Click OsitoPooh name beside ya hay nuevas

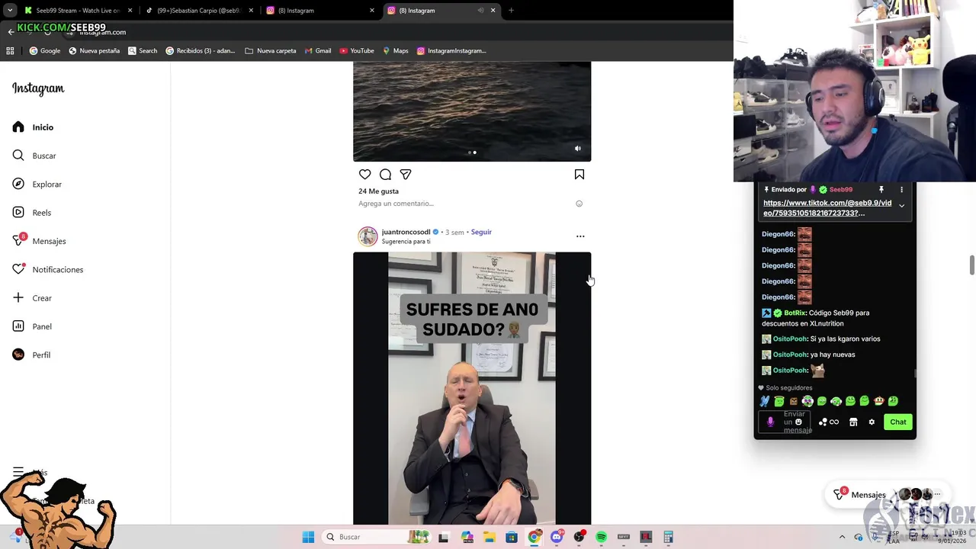[x=790, y=355]
